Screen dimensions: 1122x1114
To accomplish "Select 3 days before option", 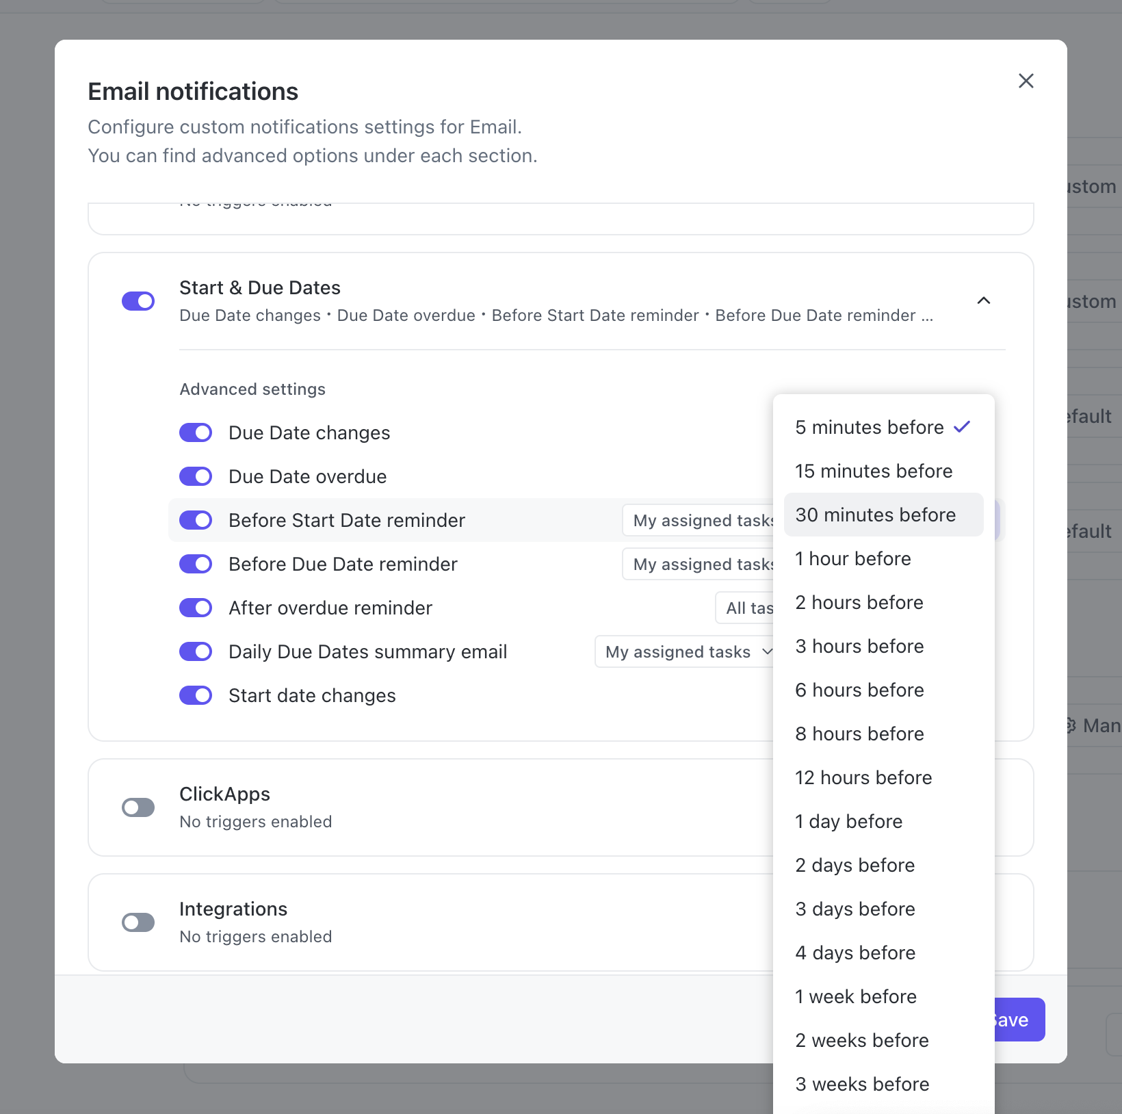I will click(x=883, y=909).
